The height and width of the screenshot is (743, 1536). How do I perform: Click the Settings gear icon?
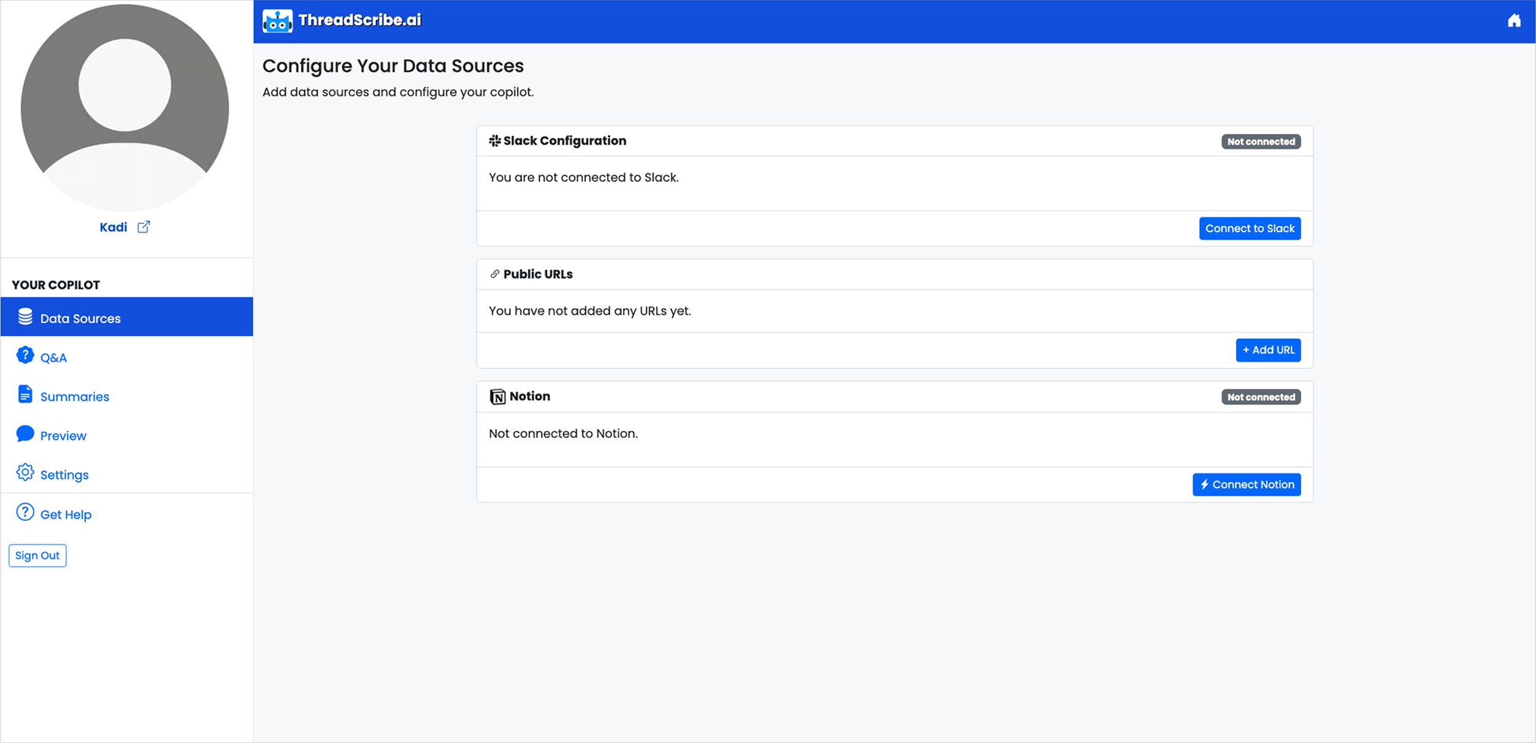(x=25, y=473)
